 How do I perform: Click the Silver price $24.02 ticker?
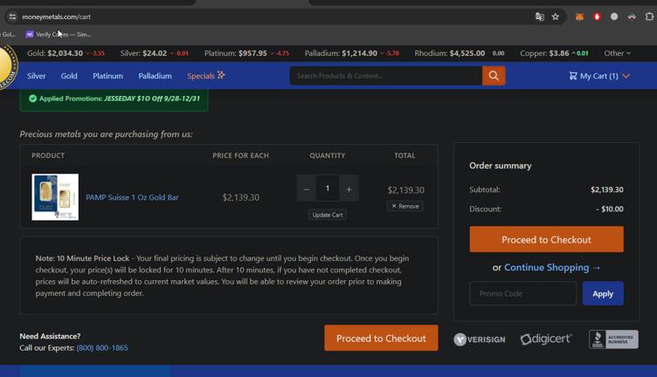pos(154,53)
